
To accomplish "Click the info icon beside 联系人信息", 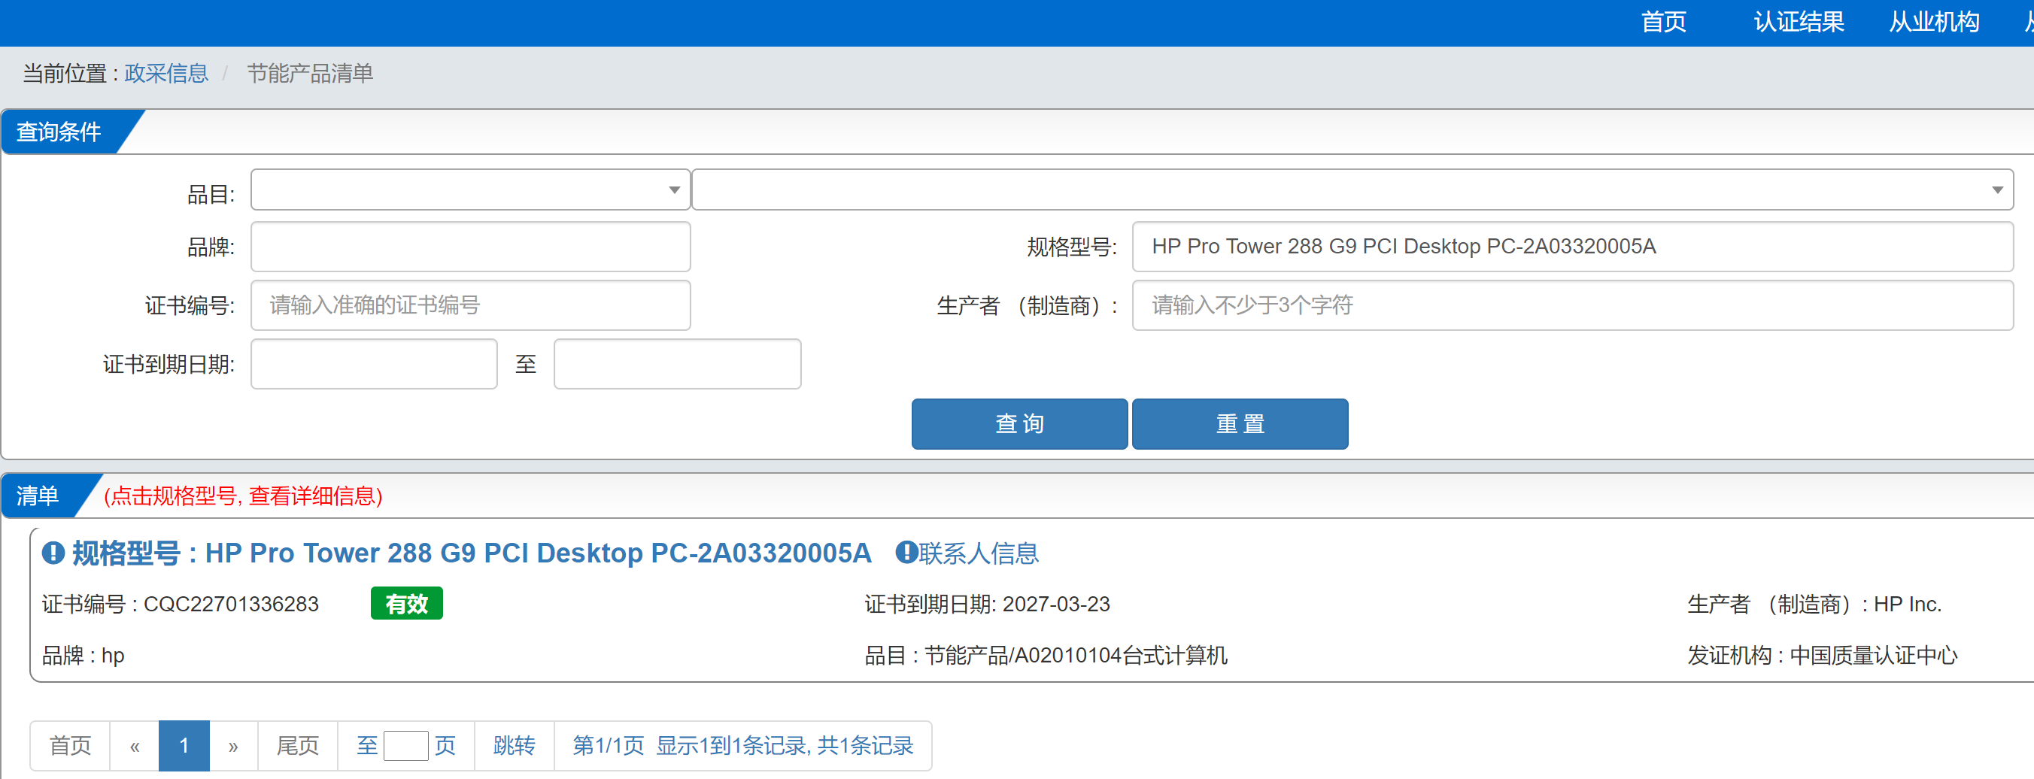I will click(906, 552).
